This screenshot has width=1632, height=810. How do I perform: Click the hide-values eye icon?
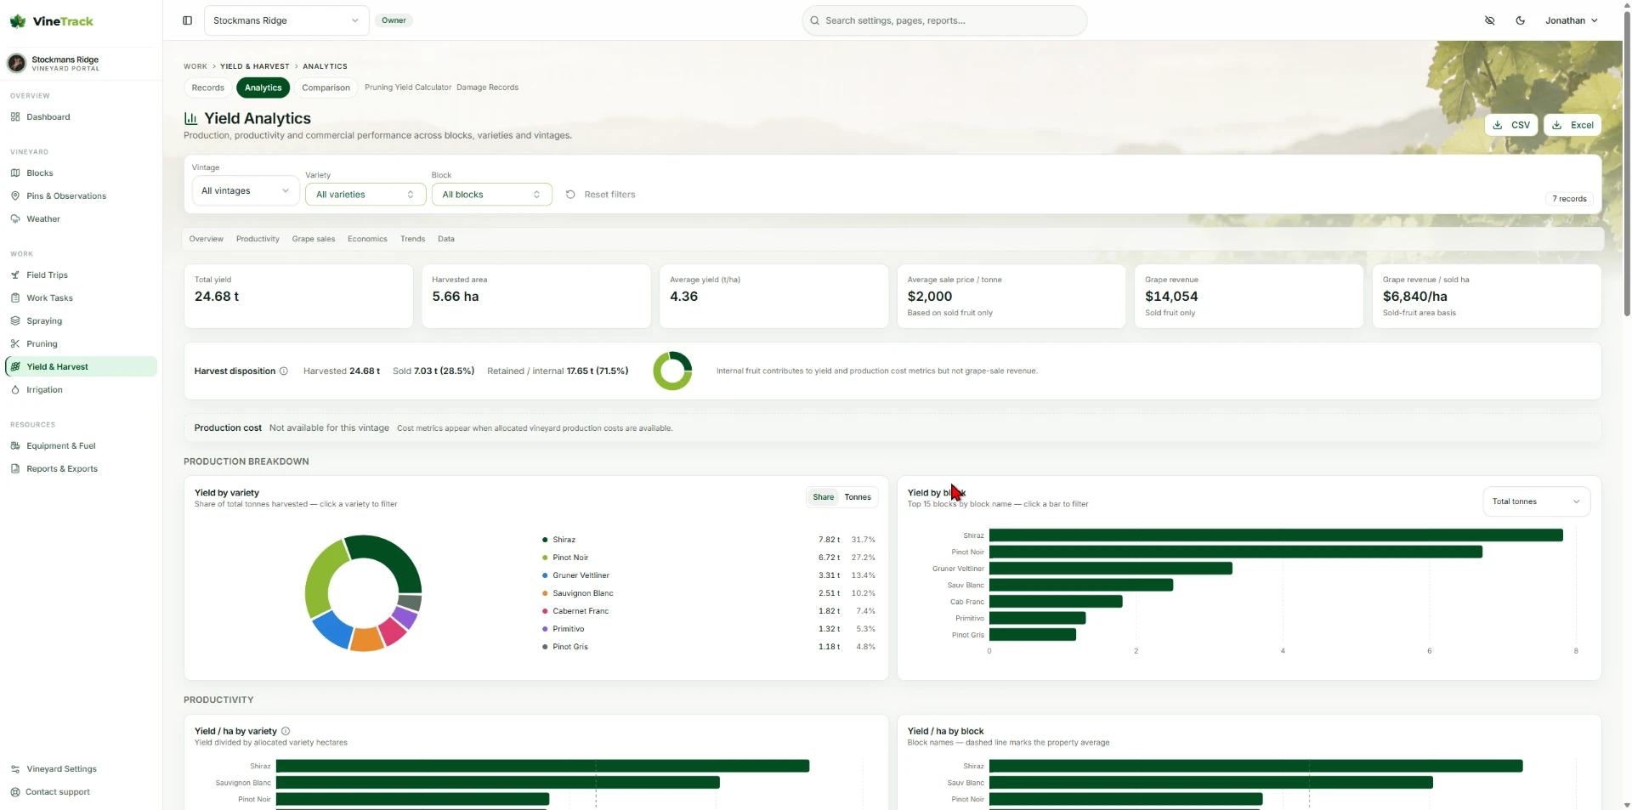point(1490,20)
